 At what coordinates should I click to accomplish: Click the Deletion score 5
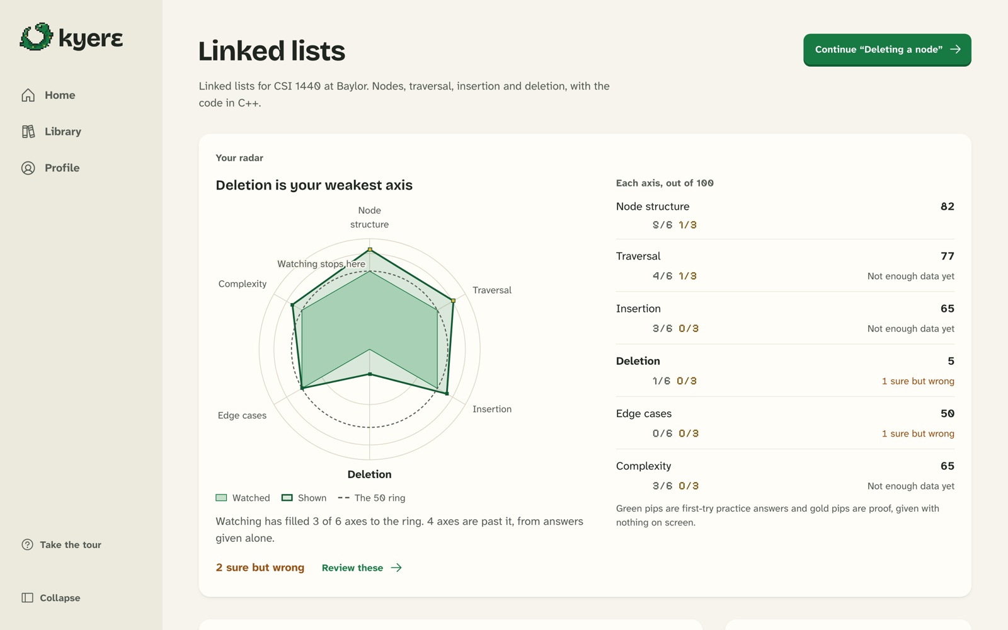[951, 361]
